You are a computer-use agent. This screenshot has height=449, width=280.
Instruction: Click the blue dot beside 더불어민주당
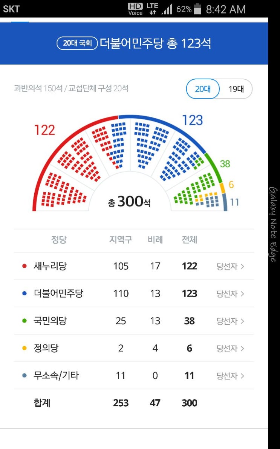click(24, 293)
